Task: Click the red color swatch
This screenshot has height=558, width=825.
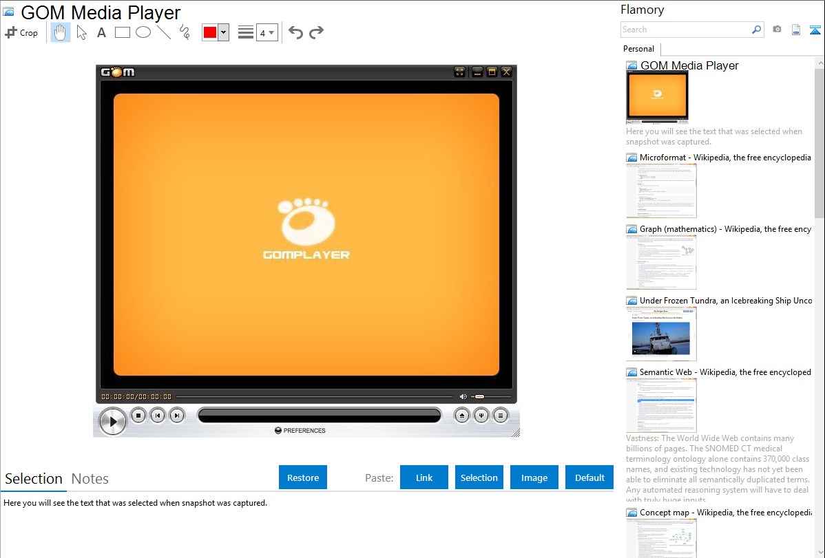Action: (x=210, y=32)
